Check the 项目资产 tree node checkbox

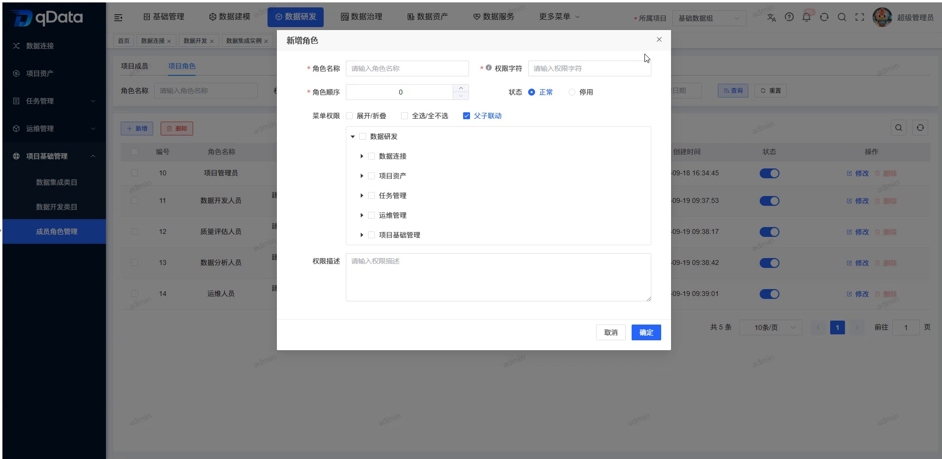coord(371,176)
